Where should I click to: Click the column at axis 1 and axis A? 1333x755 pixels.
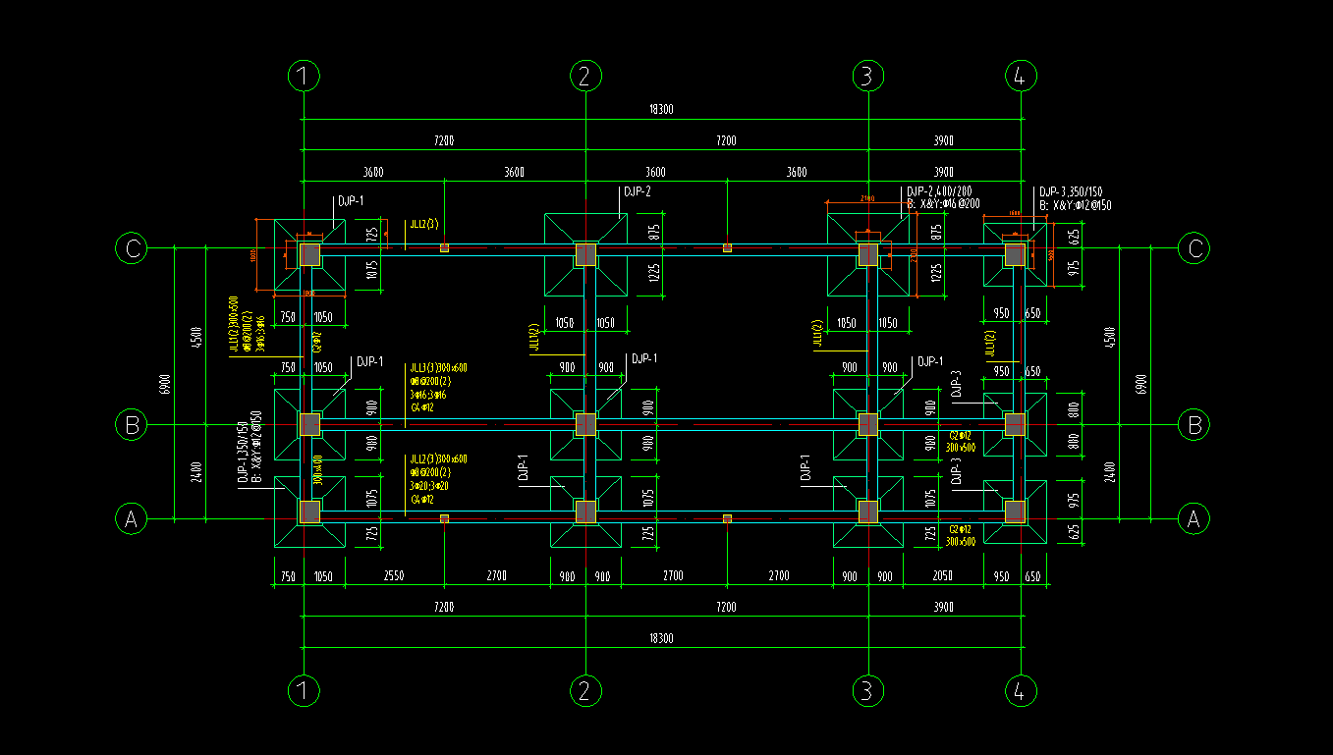pyautogui.click(x=309, y=512)
